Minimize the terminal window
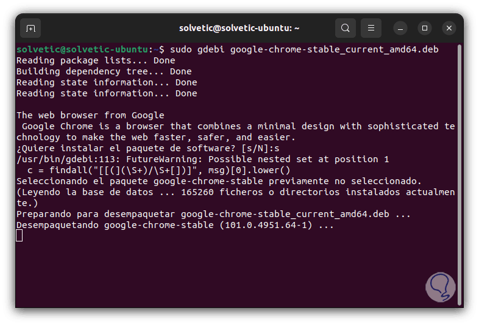This screenshot has width=479, height=325. point(400,28)
